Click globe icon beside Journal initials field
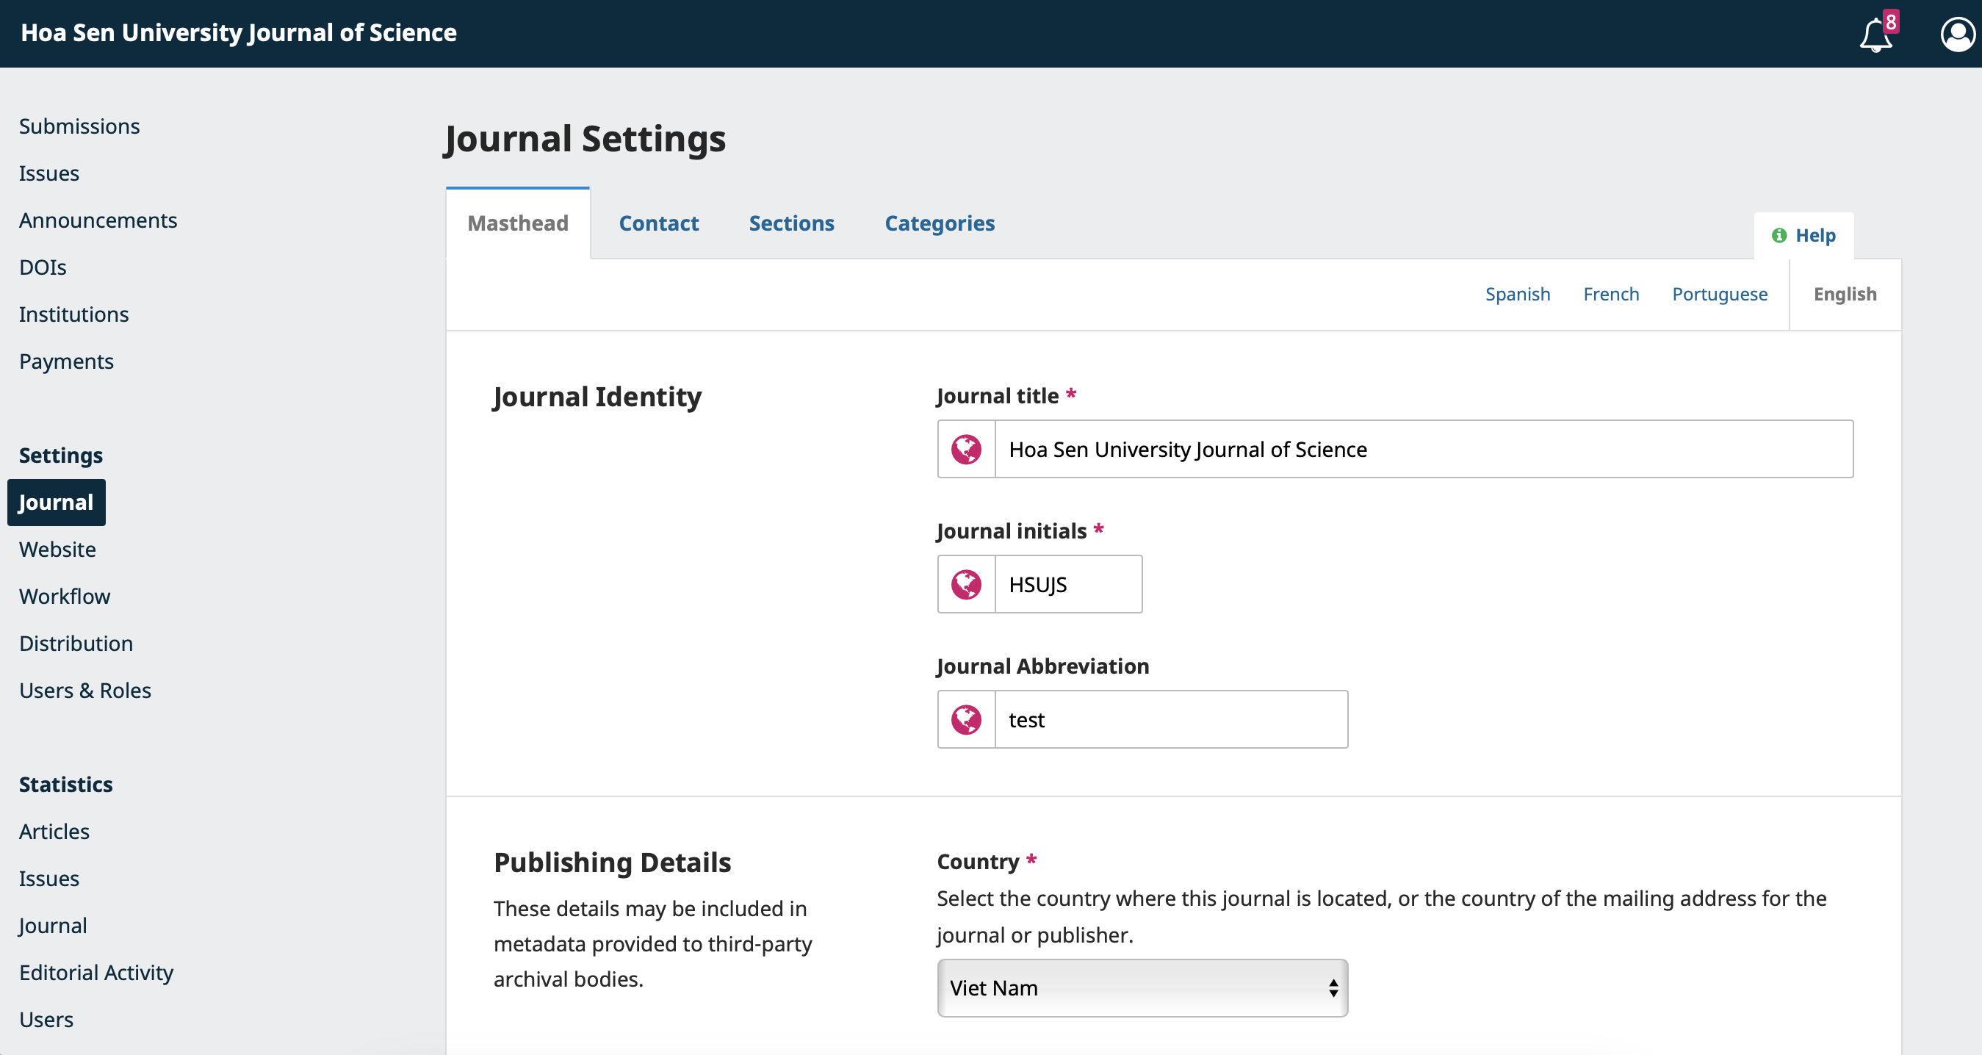1982x1055 pixels. coord(965,585)
